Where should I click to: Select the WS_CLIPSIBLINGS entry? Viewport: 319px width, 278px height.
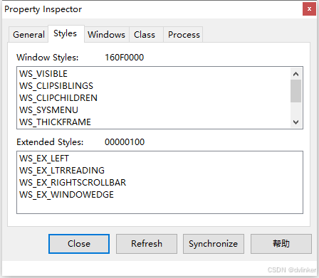(56, 86)
